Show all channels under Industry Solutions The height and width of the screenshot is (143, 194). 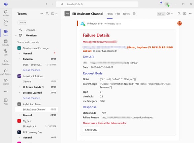tap(32, 98)
